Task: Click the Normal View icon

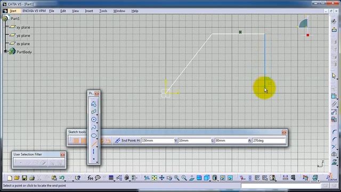Action: pos(192,178)
